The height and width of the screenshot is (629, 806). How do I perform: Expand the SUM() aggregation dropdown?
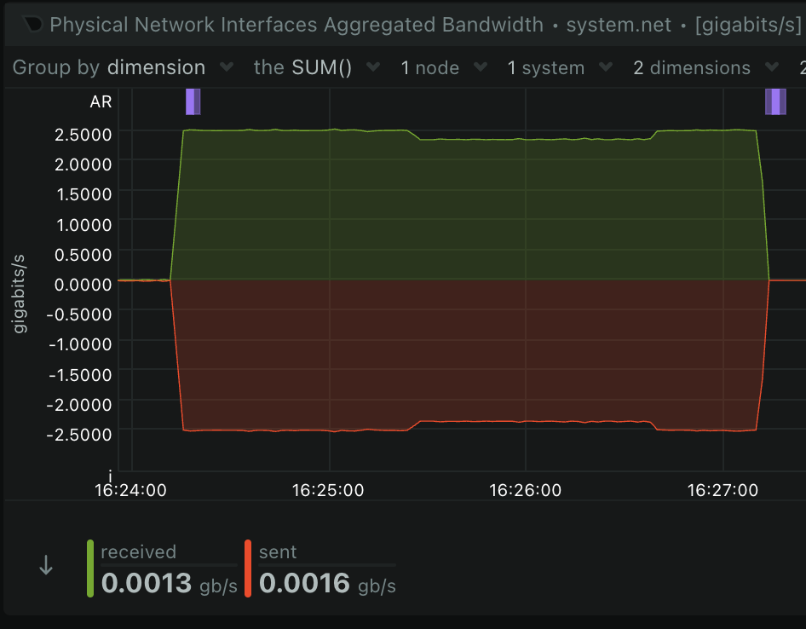point(317,67)
